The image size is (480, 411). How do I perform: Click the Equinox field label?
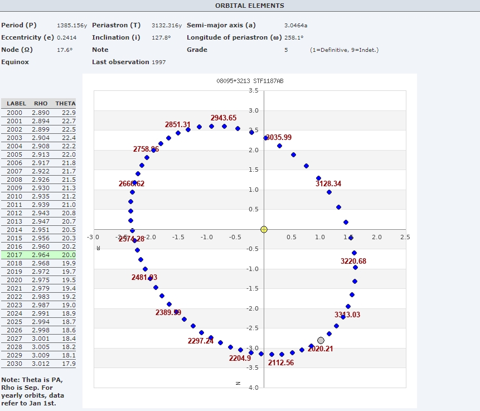coord(15,62)
